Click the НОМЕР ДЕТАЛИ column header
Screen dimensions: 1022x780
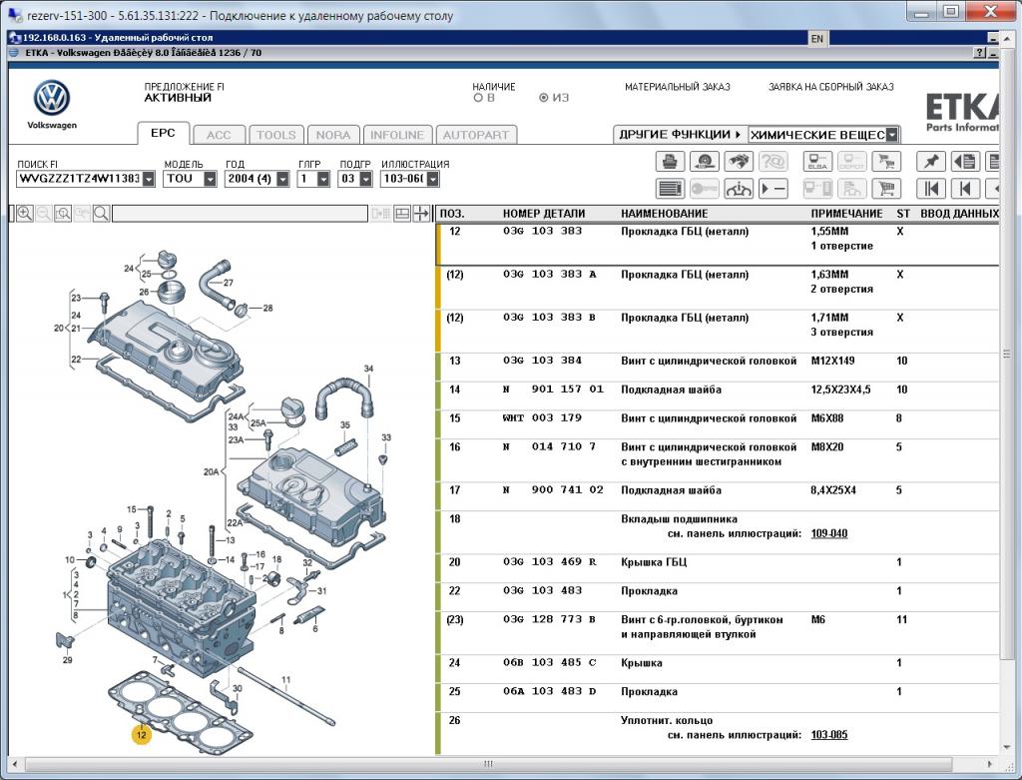(544, 214)
